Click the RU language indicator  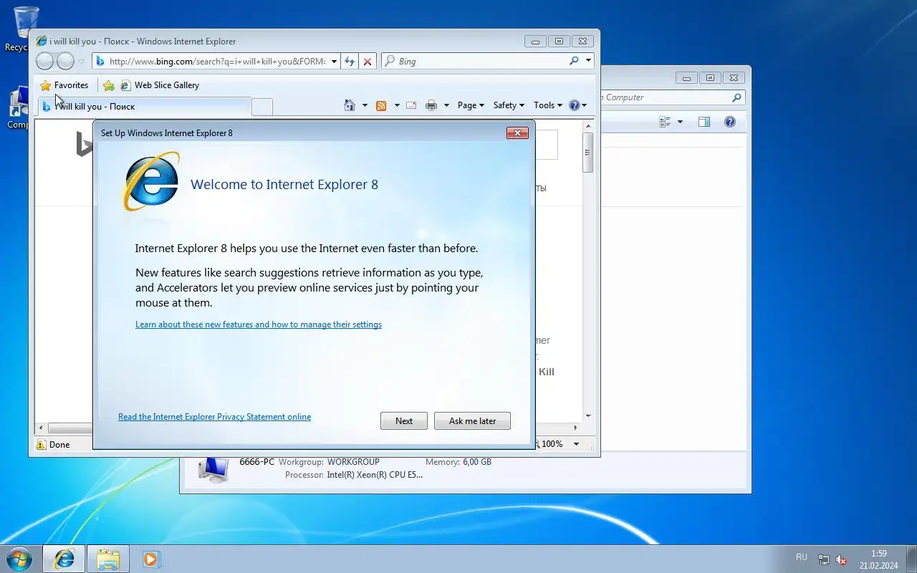(802, 557)
